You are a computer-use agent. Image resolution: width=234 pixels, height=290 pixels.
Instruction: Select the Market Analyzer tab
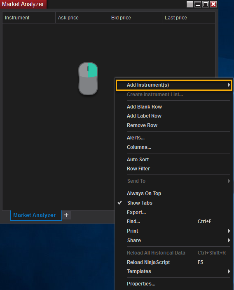coord(36,215)
